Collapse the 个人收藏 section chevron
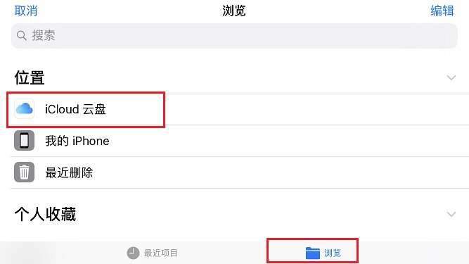469x264 pixels. point(451,214)
